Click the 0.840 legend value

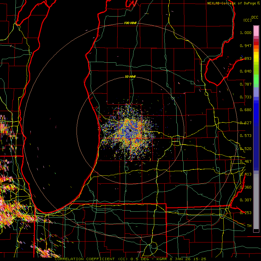(x=246, y=71)
